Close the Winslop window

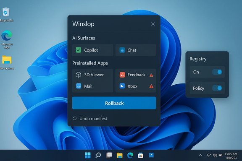coord(153,24)
